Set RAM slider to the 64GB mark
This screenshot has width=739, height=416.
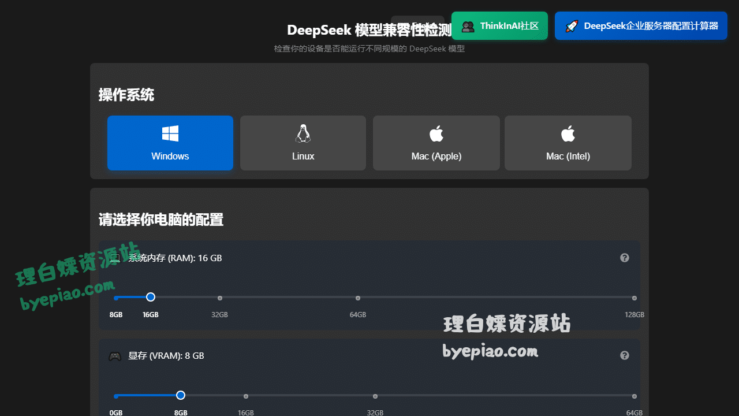tap(358, 298)
